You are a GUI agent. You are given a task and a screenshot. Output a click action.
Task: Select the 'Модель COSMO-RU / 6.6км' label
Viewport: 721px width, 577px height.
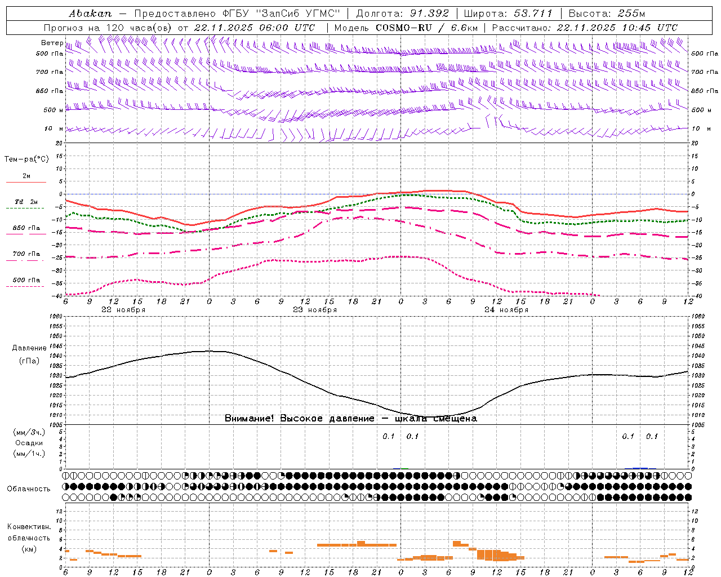coord(406,28)
